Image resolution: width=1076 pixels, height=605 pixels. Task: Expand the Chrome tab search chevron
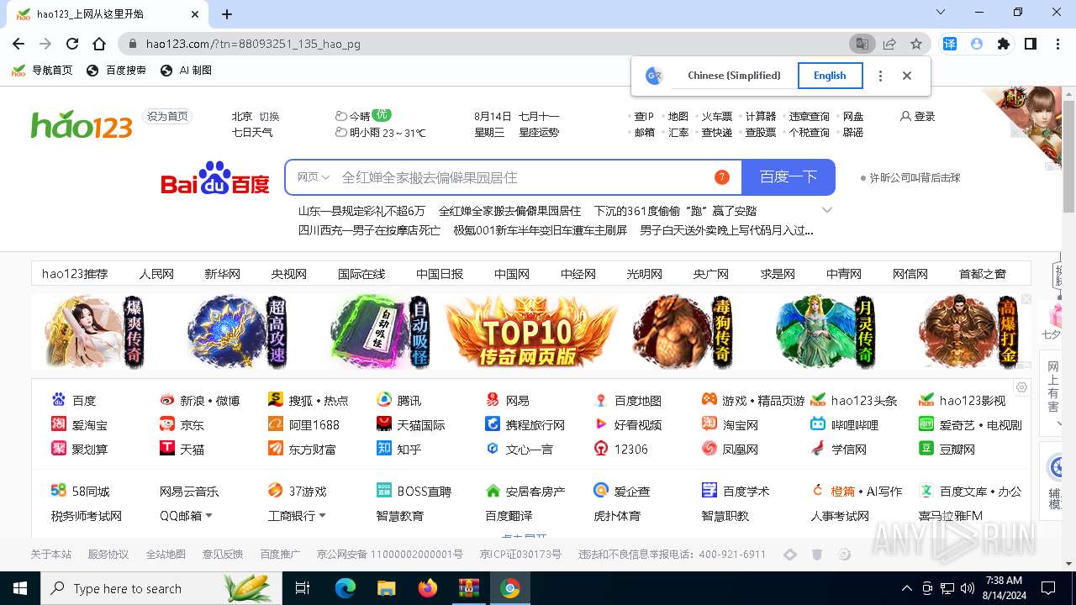coord(940,13)
